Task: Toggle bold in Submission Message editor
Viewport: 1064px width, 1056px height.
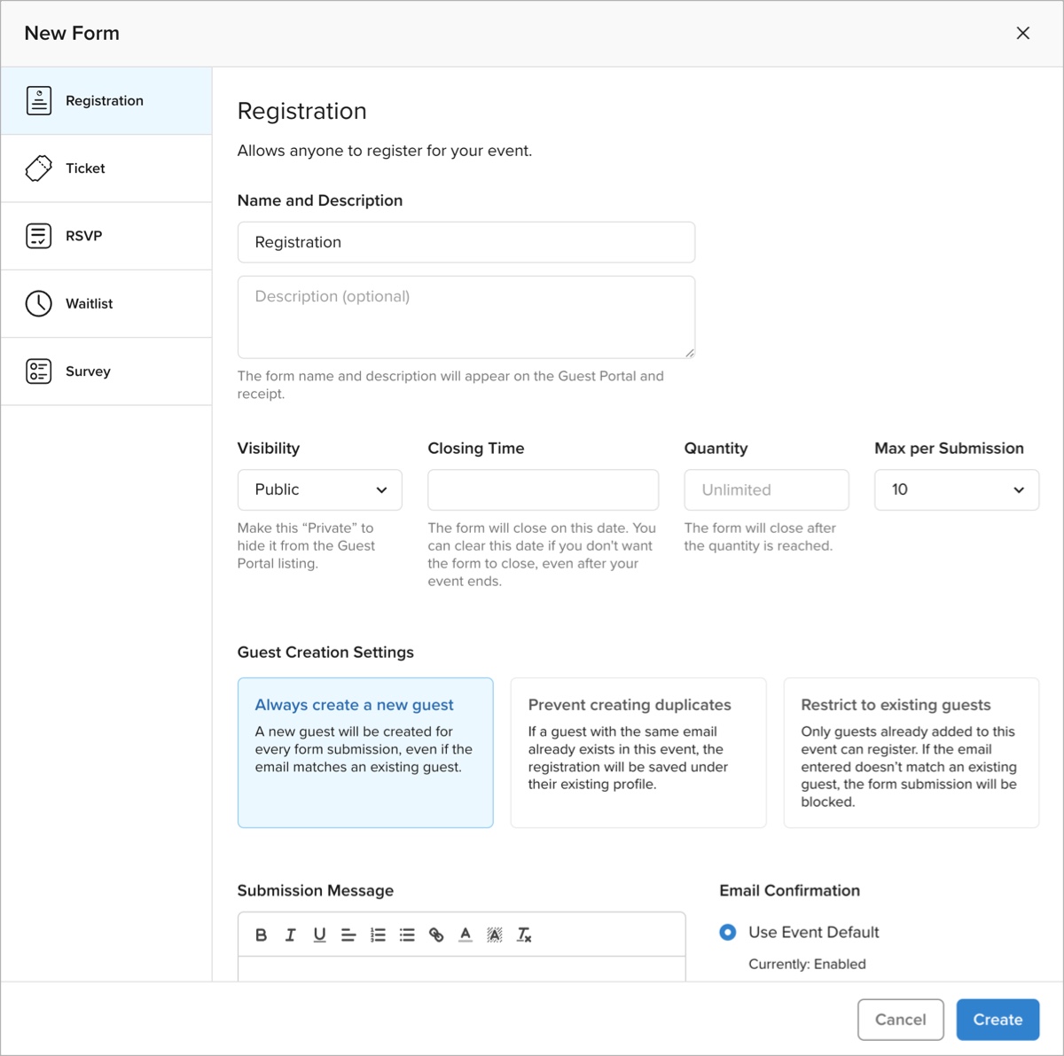Action: coord(261,935)
